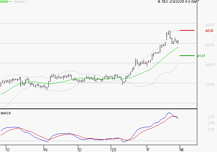The width and height of the screenshot is (217, 152).
Task: Click the O month marker on the time axis
Action: coord(8,150)
